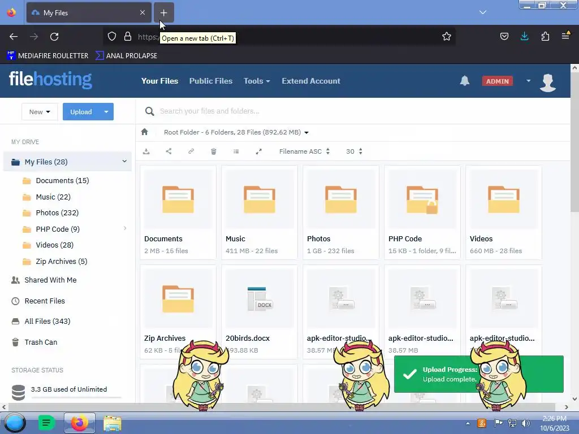This screenshot has width=579, height=434.
Task: Click the Start orb on taskbar
Action: 15,423
